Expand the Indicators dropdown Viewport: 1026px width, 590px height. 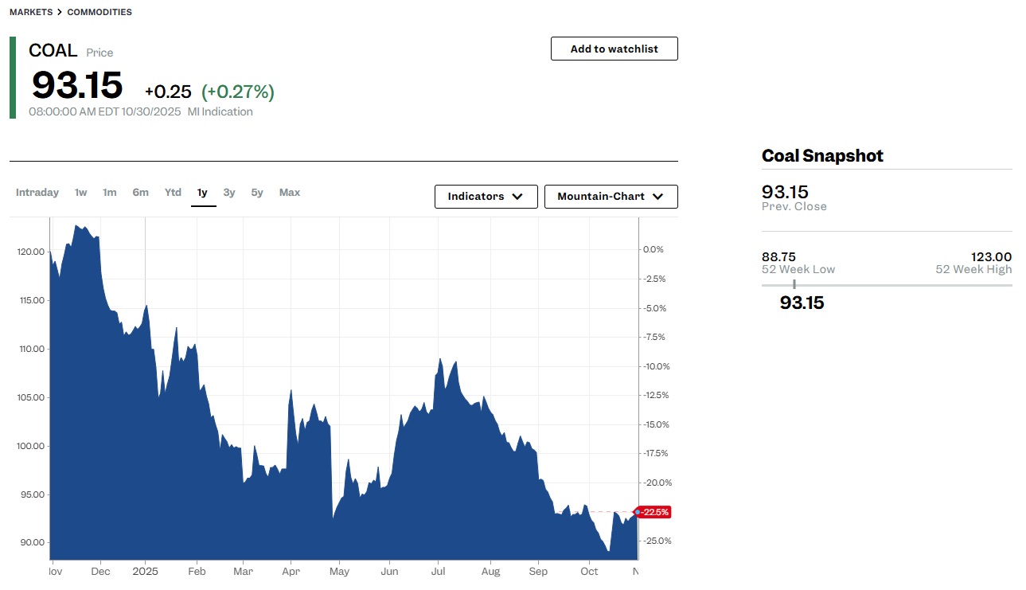[485, 197]
